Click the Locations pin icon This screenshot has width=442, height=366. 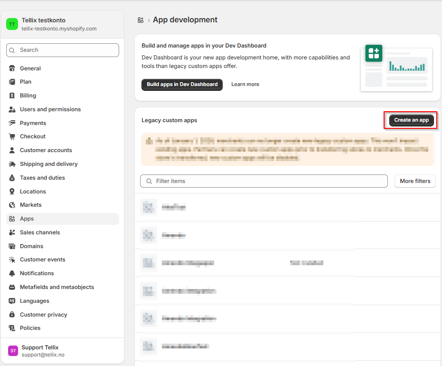(x=12, y=192)
